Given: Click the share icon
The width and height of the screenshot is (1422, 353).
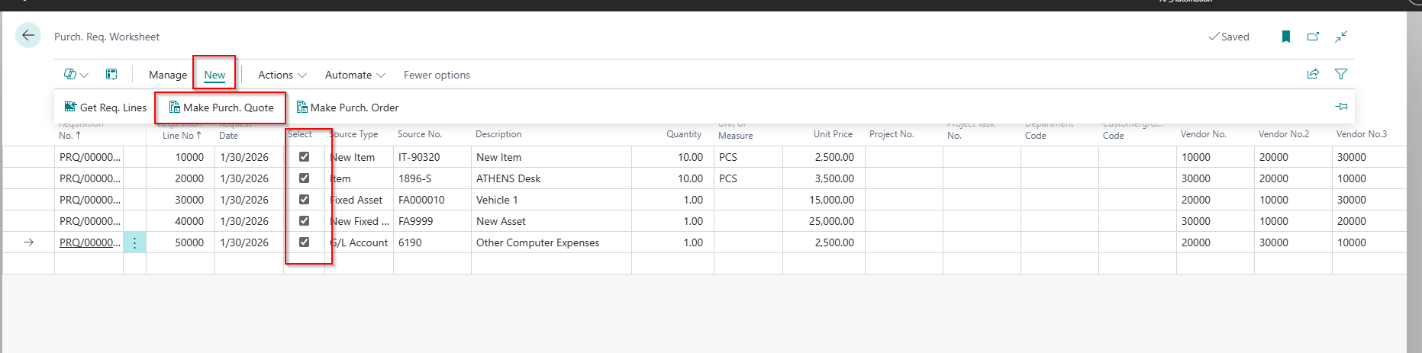Looking at the screenshot, I should 1313,74.
